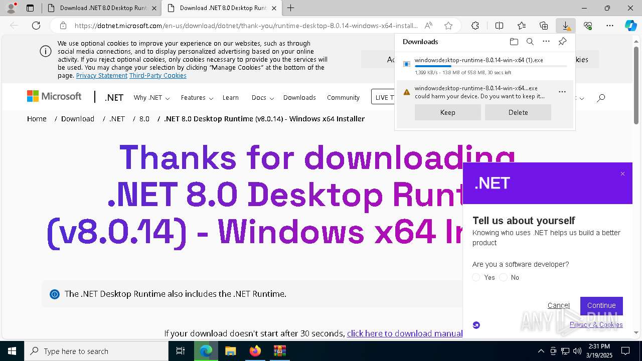Image resolution: width=642 pixels, height=361 pixels.
Task: Click Microsoft logo
Action: (54, 96)
